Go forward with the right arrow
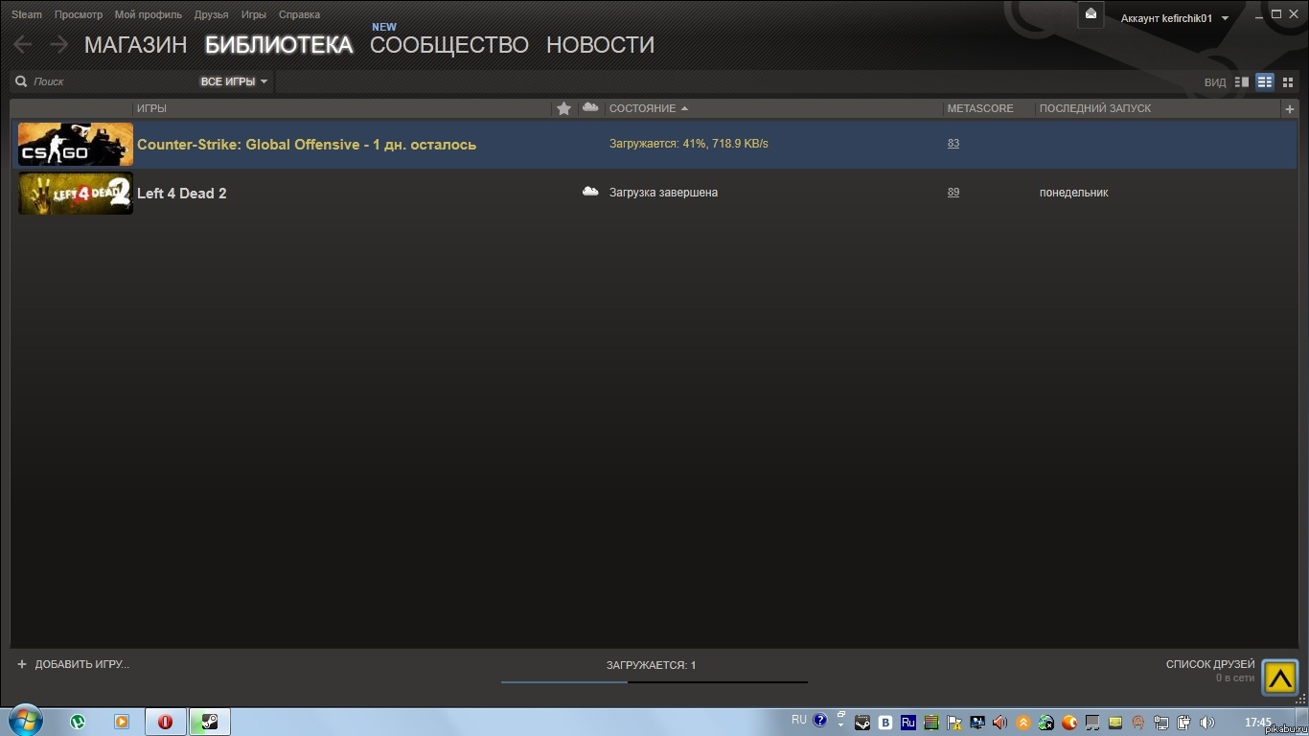This screenshot has width=1309, height=736. pyautogui.click(x=59, y=44)
